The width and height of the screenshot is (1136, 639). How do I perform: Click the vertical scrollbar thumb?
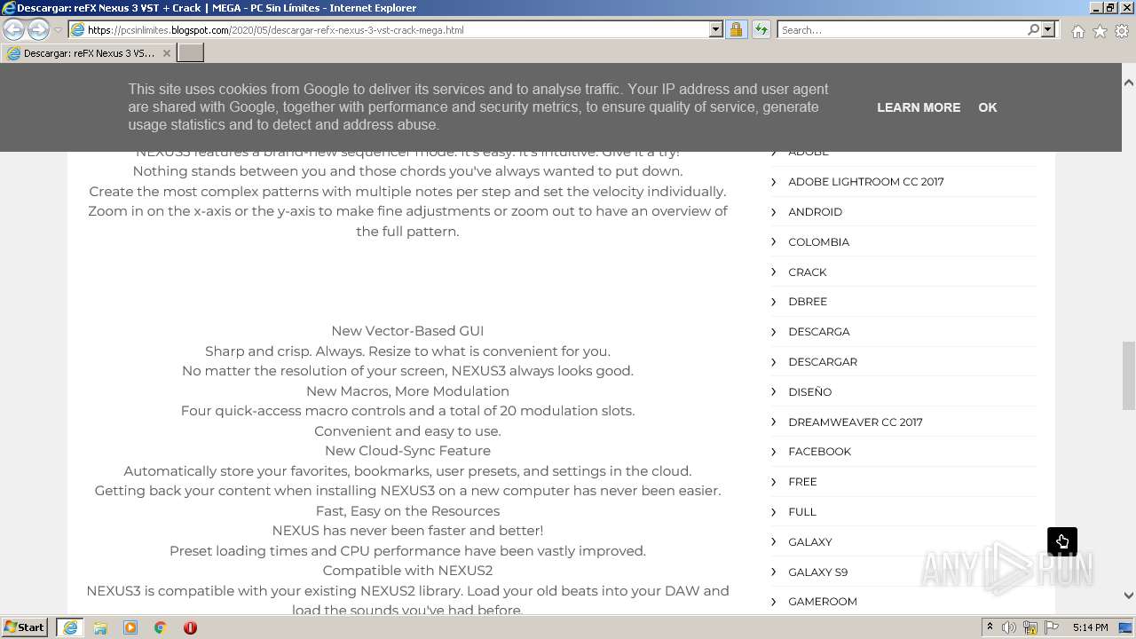[x=1128, y=375]
